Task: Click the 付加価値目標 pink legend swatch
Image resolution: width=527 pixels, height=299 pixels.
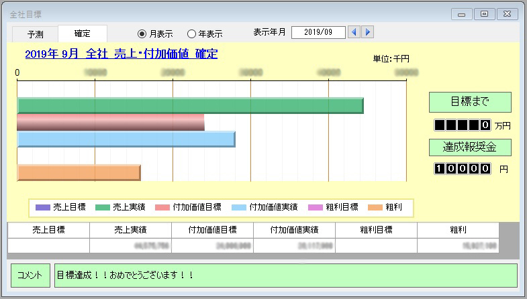Action: pyautogui.click(x=162, y=207)
